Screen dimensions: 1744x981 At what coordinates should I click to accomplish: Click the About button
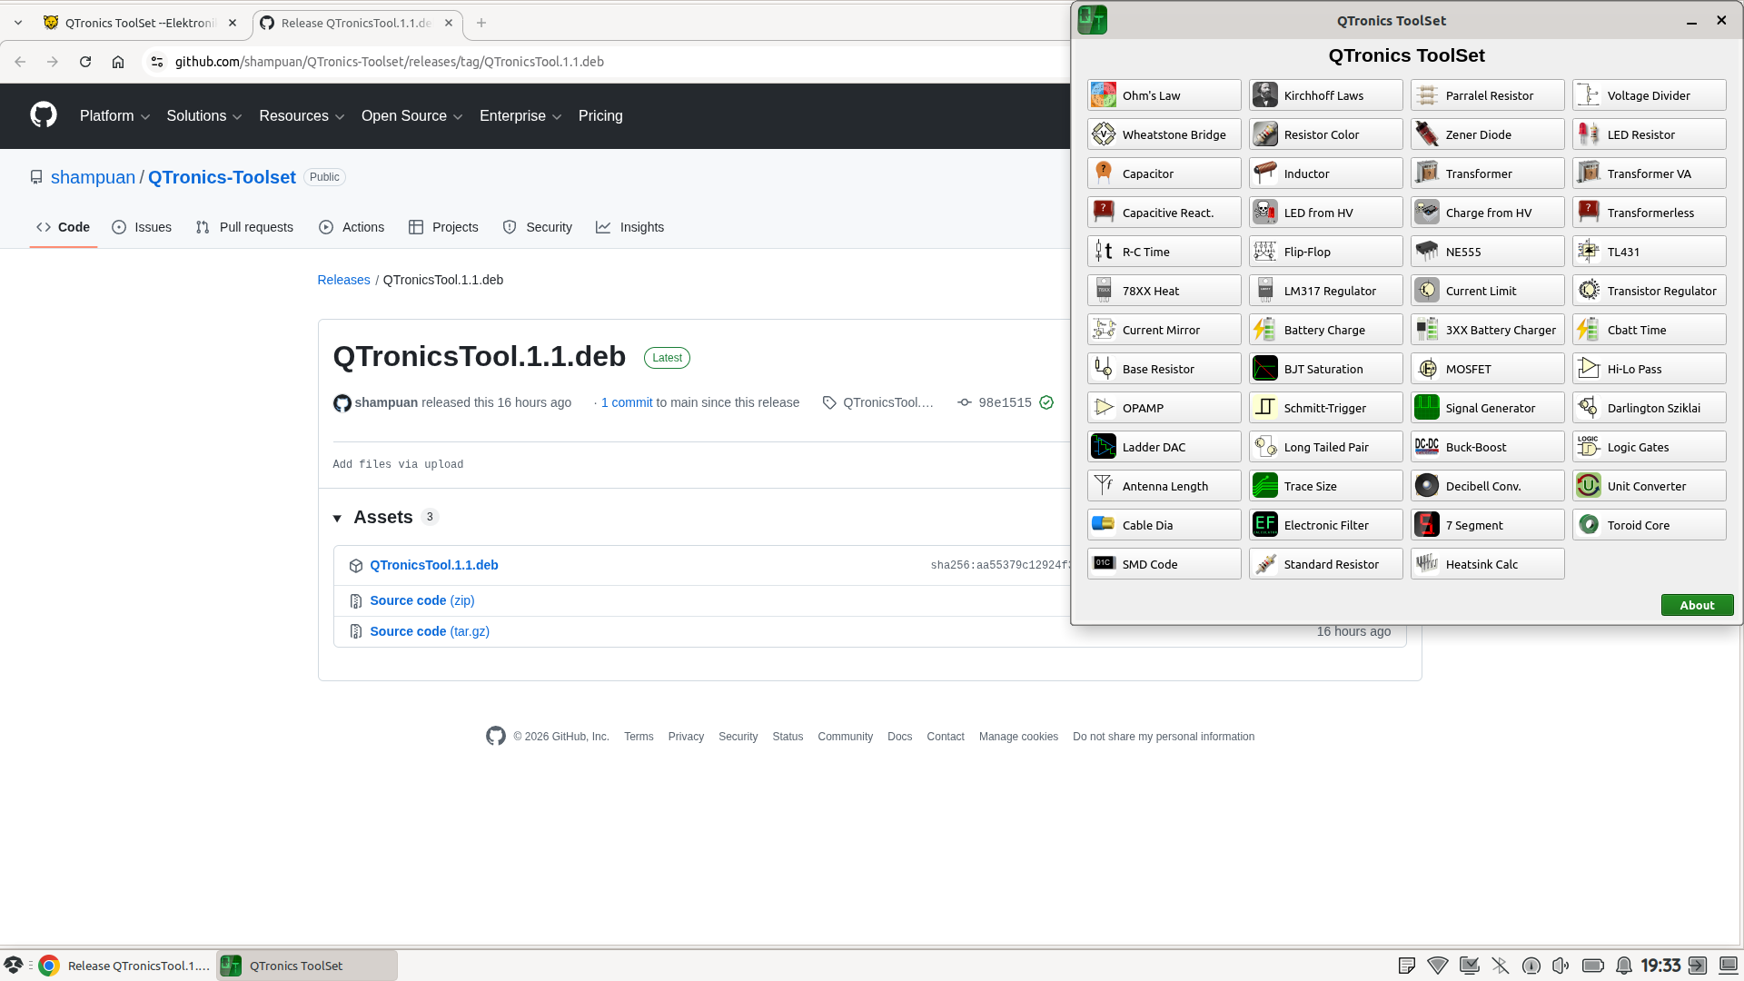point(1696,605)
